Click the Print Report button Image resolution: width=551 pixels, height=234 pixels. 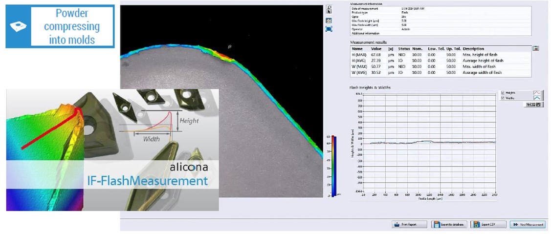[410, 225]
